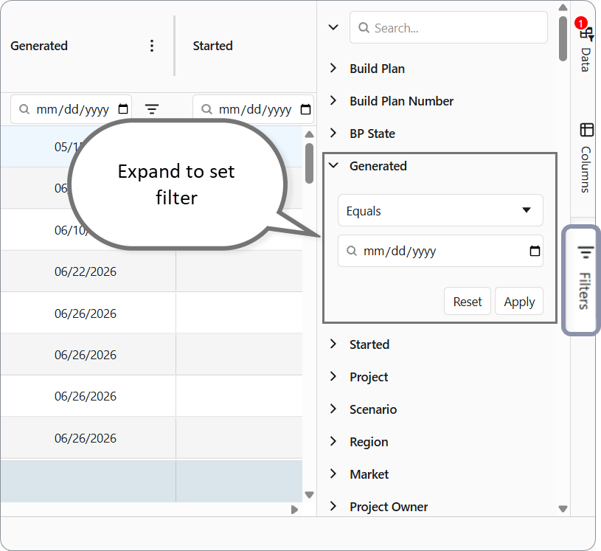Click grid vertical scrollbar down arrow
The image size is (601, 551).
[x=309, y=495]
